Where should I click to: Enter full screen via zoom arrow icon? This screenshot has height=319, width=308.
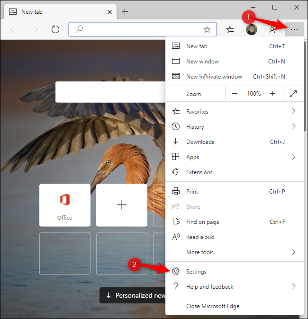point(293,94)
